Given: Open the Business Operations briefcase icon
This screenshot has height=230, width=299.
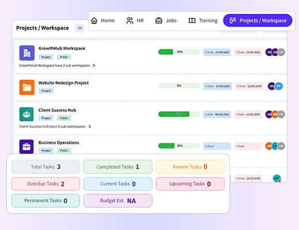Looking at the screenshot, I should pyautogui.click(x=26, y=147).
